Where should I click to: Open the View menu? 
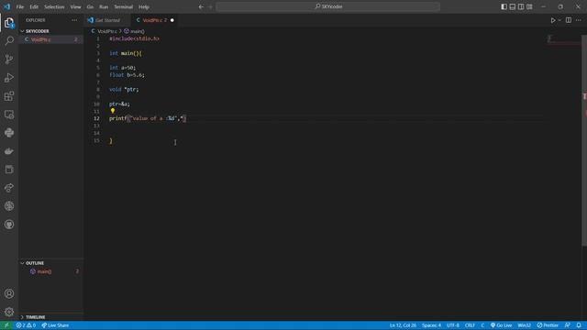75,6
